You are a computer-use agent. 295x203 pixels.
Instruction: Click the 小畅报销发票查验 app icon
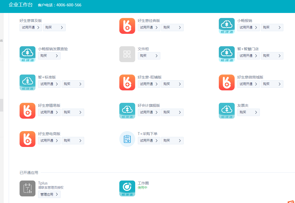(x=28, y=54)
